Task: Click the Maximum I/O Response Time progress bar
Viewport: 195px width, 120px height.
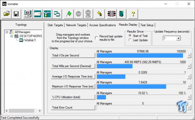Action: (142, 86)
